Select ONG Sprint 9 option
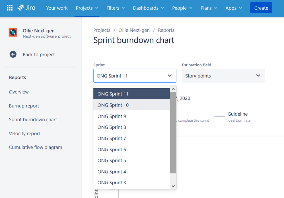Screen dimensions: 284x198 coord(131,116)
